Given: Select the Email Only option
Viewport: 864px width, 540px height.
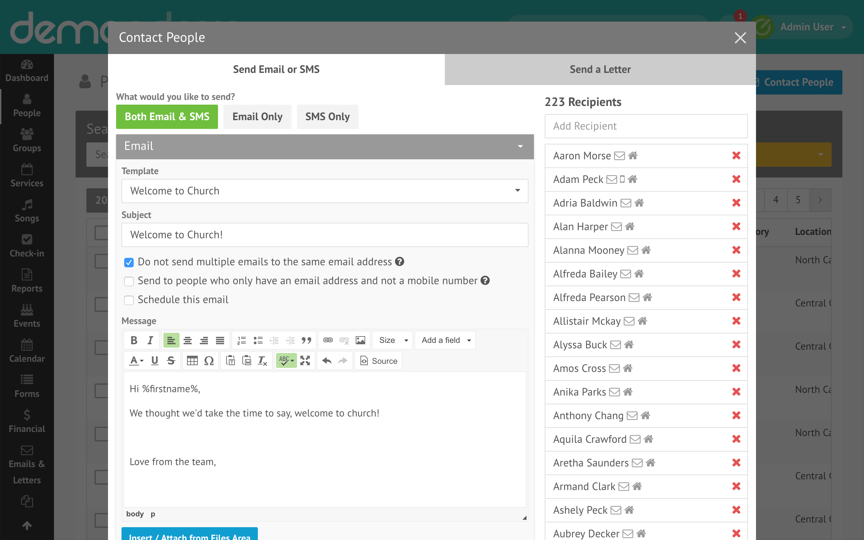Looking at the screenshot, I should click(x=257, y=117).
